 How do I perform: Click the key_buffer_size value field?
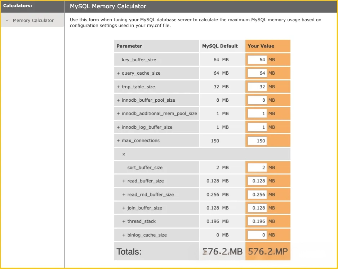[257, 59]
